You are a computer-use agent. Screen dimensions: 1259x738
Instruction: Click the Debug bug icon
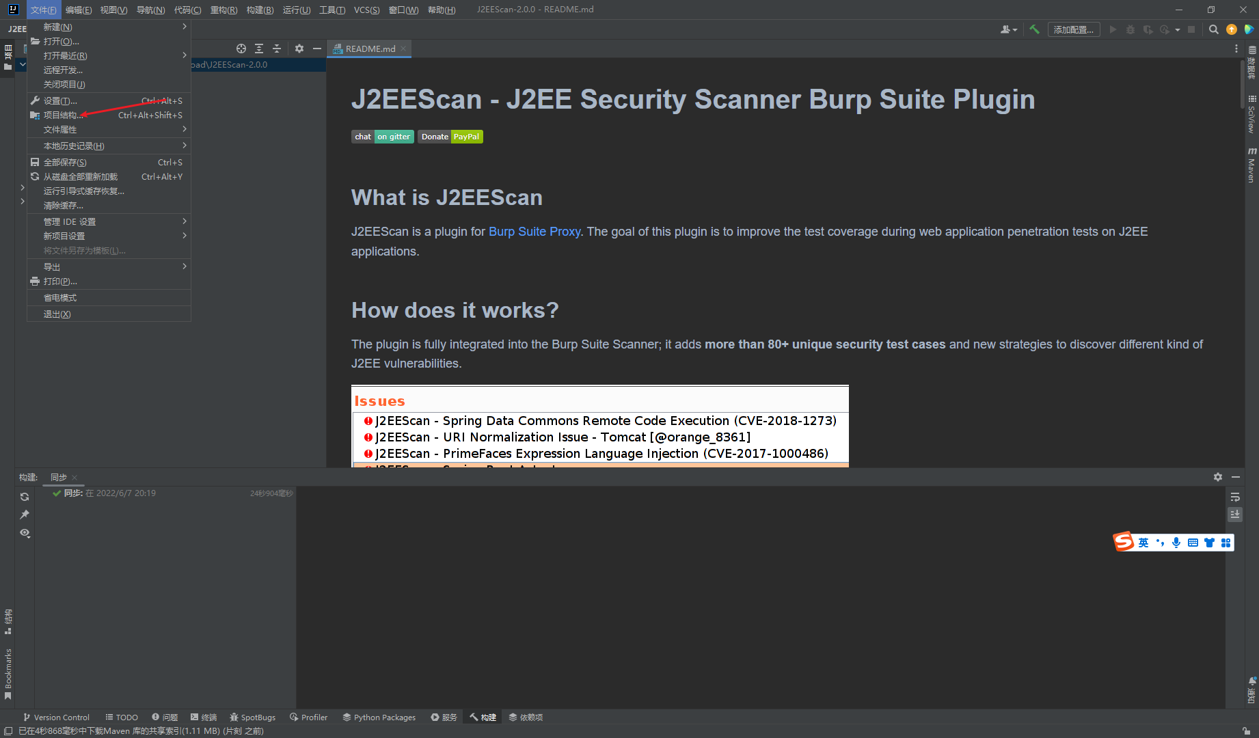(1131, 29)
